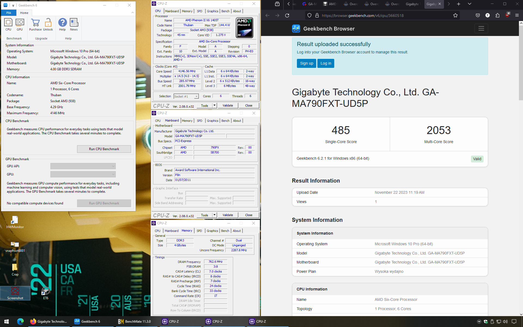
Task: Click Close in the Mainboard CPU-Z window
Action: tap(249, 215)
